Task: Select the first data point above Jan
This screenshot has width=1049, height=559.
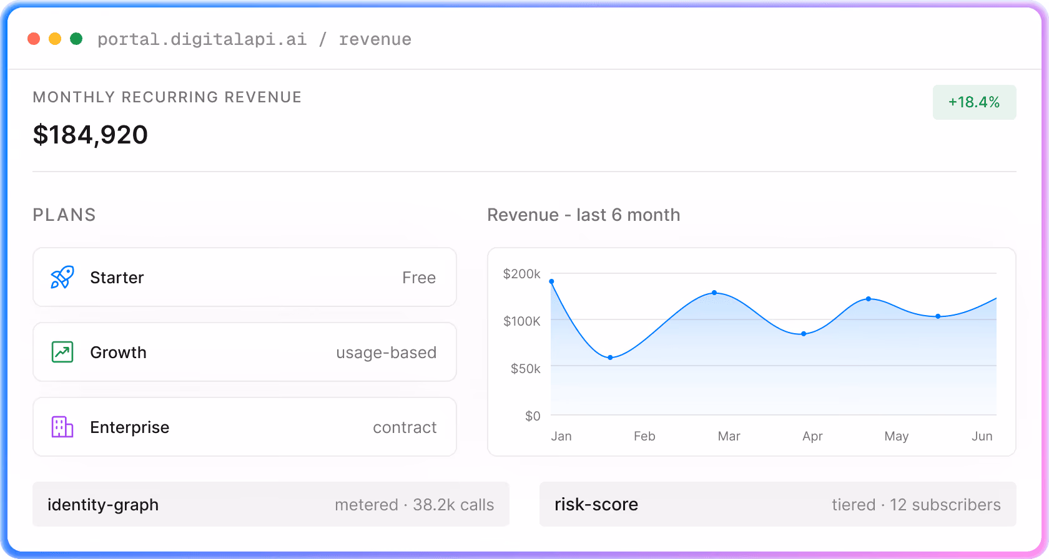Action: (x=551, y=281)
